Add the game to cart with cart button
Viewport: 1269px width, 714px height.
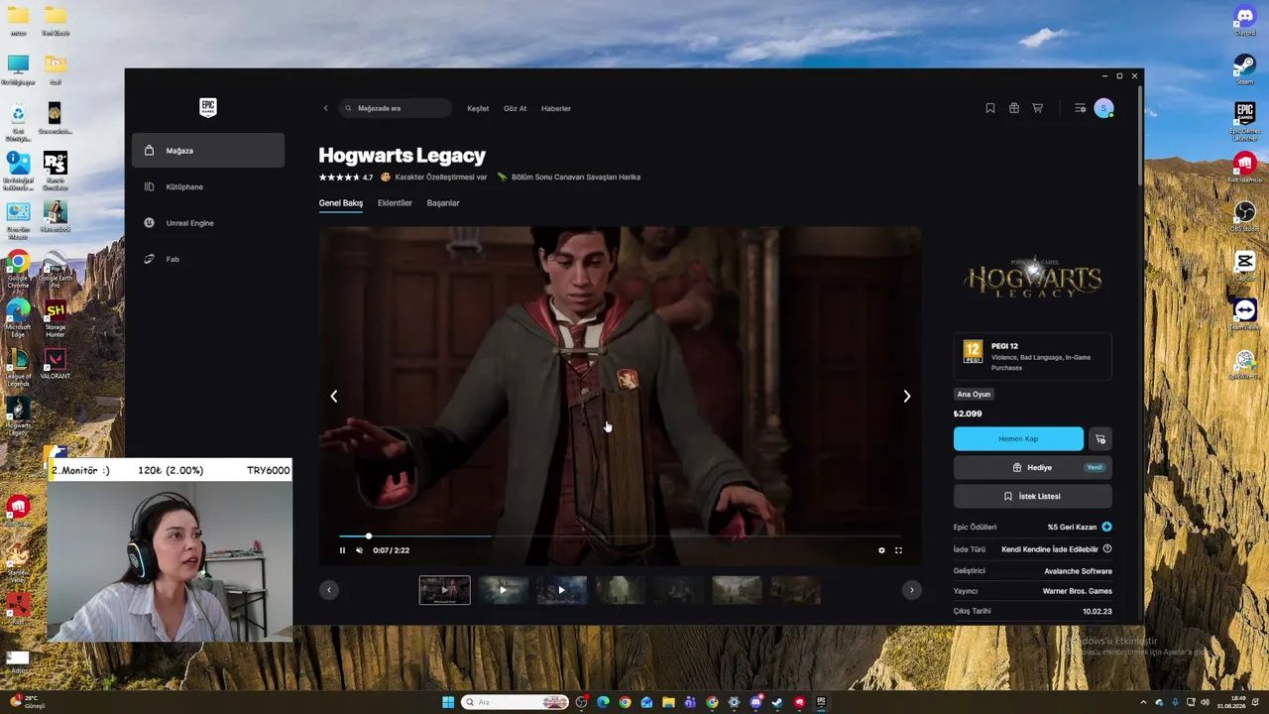coord(1100,439)
